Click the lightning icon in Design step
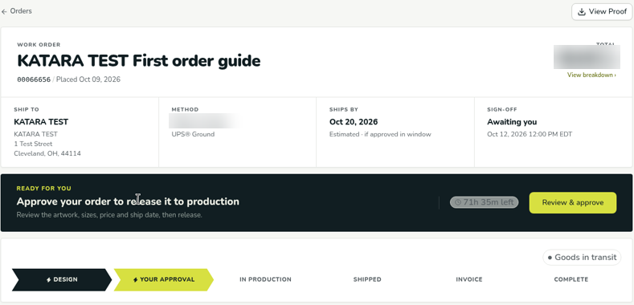Viewport: 634px width, 305px height. [48, 279]
